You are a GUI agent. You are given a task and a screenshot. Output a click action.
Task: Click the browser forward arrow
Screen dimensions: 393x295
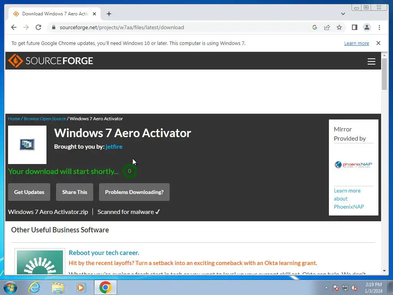point(26,27)
